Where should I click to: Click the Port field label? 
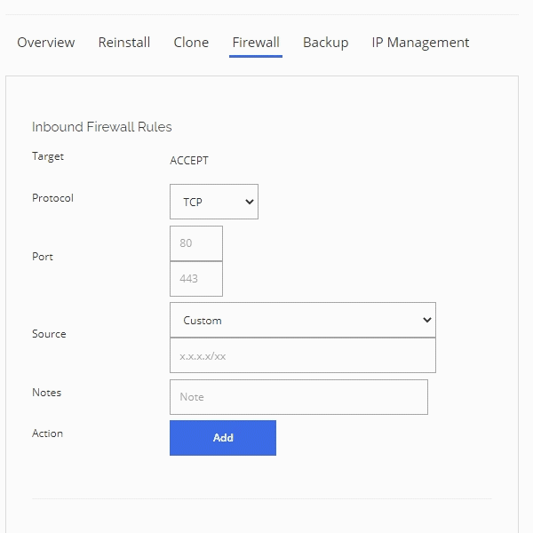click(x=43, y=257)
